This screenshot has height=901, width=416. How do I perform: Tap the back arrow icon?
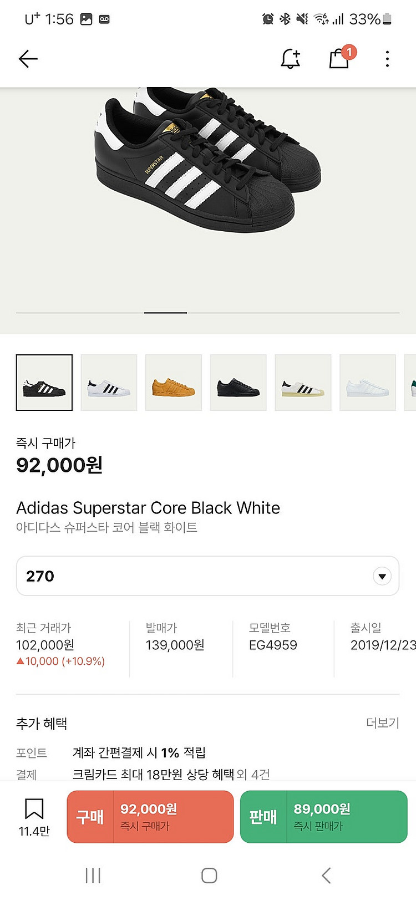tap(28, 59)
